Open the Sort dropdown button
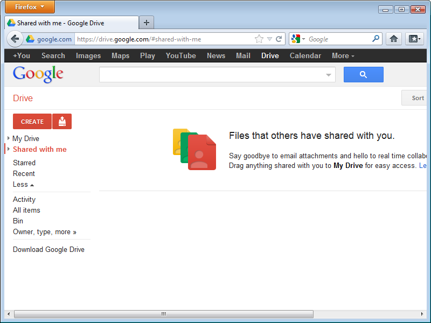This screenshot has height=323, width=431. 414,98
